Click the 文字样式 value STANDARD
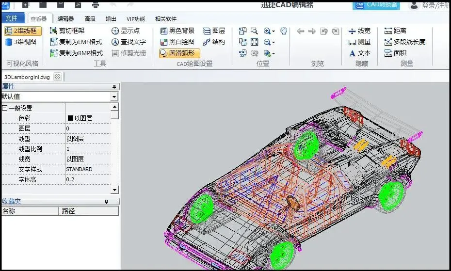 88,169
